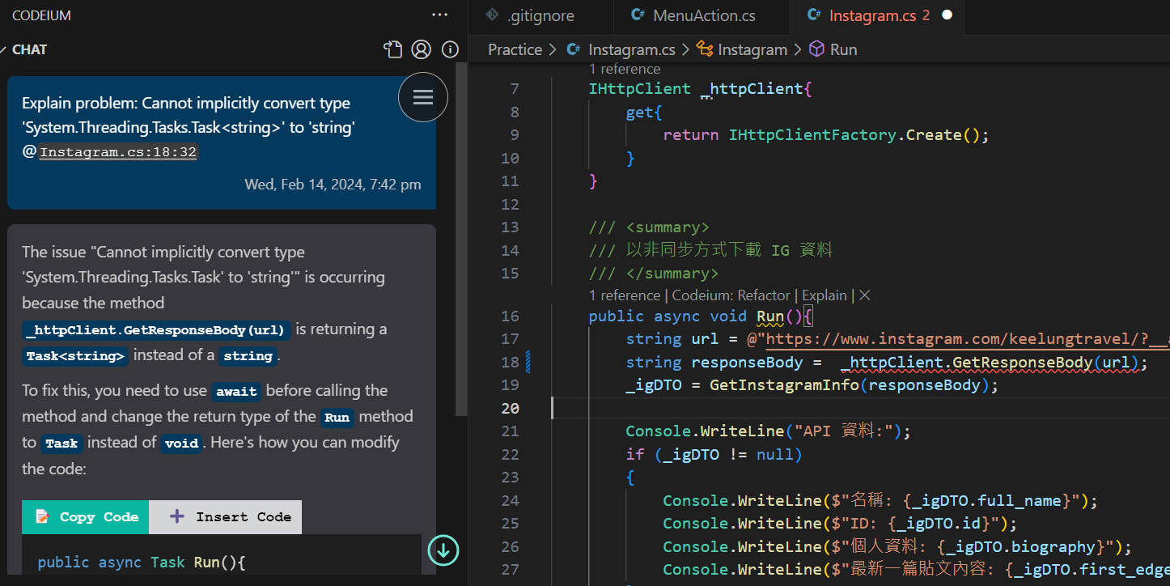The height and width of the screenshot is (586, 1170).
Task: Click '1 reference' above _httpClient property
Action: [x=625, y=69]
